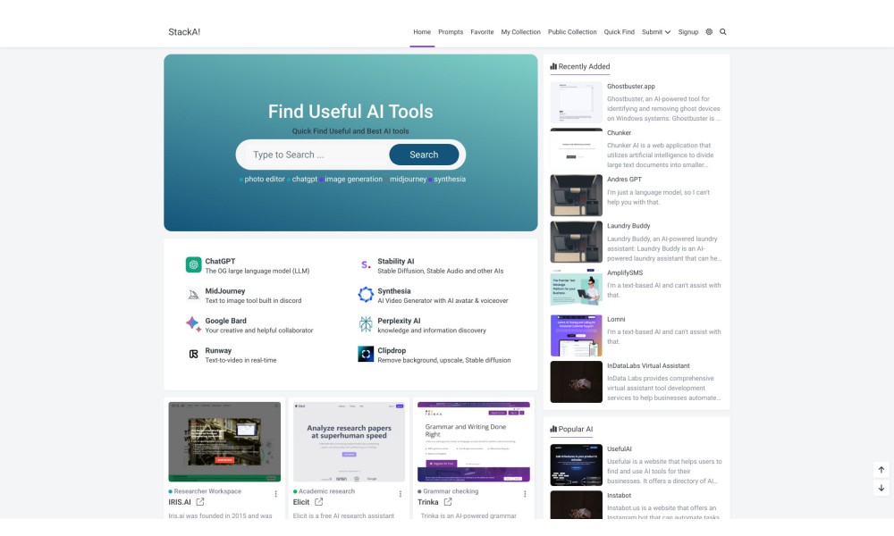Open the Quick Find page

(x=619, y=32)
